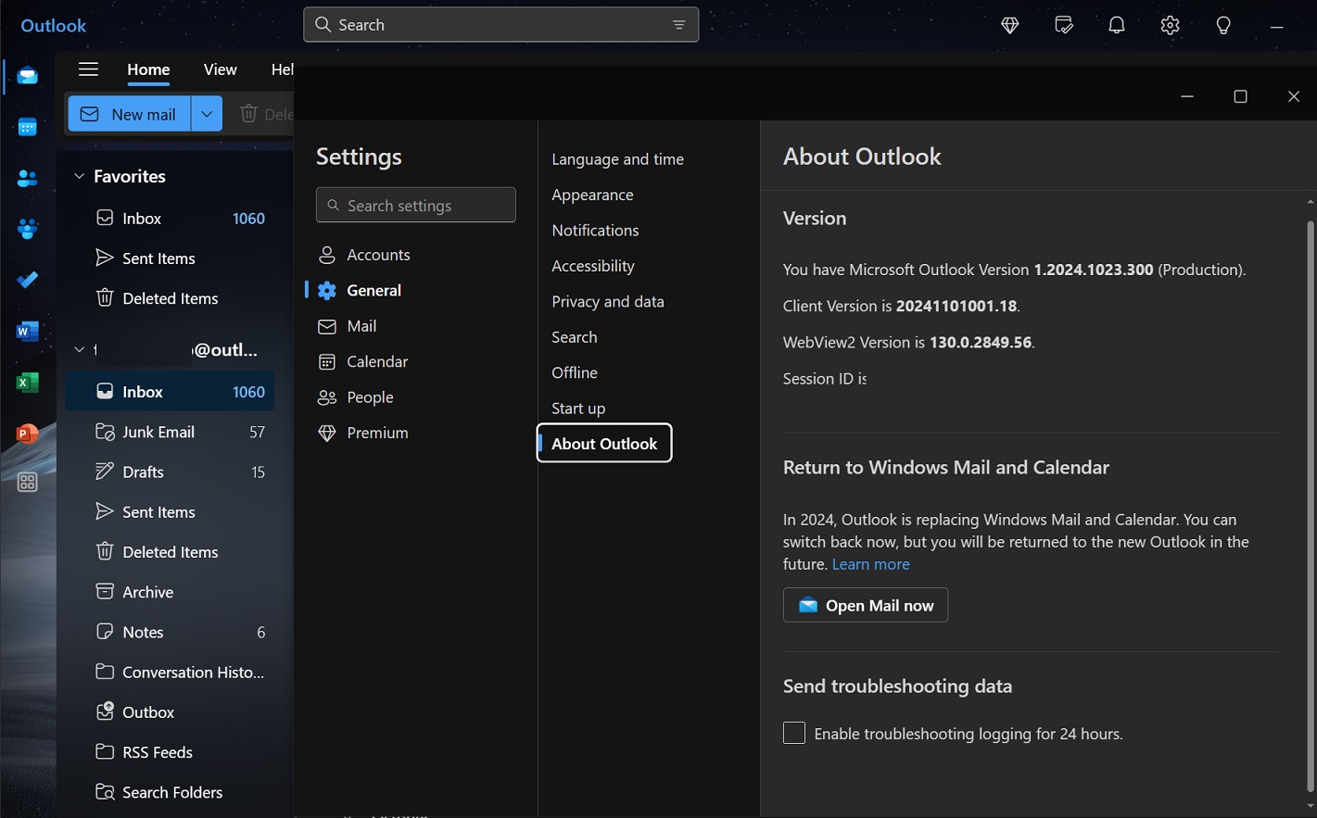Screen dimensions: 1317x818
Task: Click the main Search box
Action: click(500, 25)
